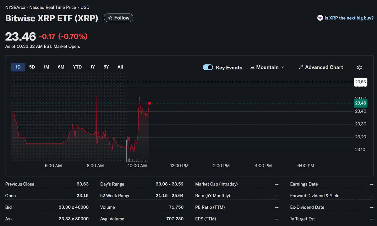This screenshot has width=377, height=226.
Task: Click the Bitwise XRP ETF (XRP) title
Action: coord(52,18)
